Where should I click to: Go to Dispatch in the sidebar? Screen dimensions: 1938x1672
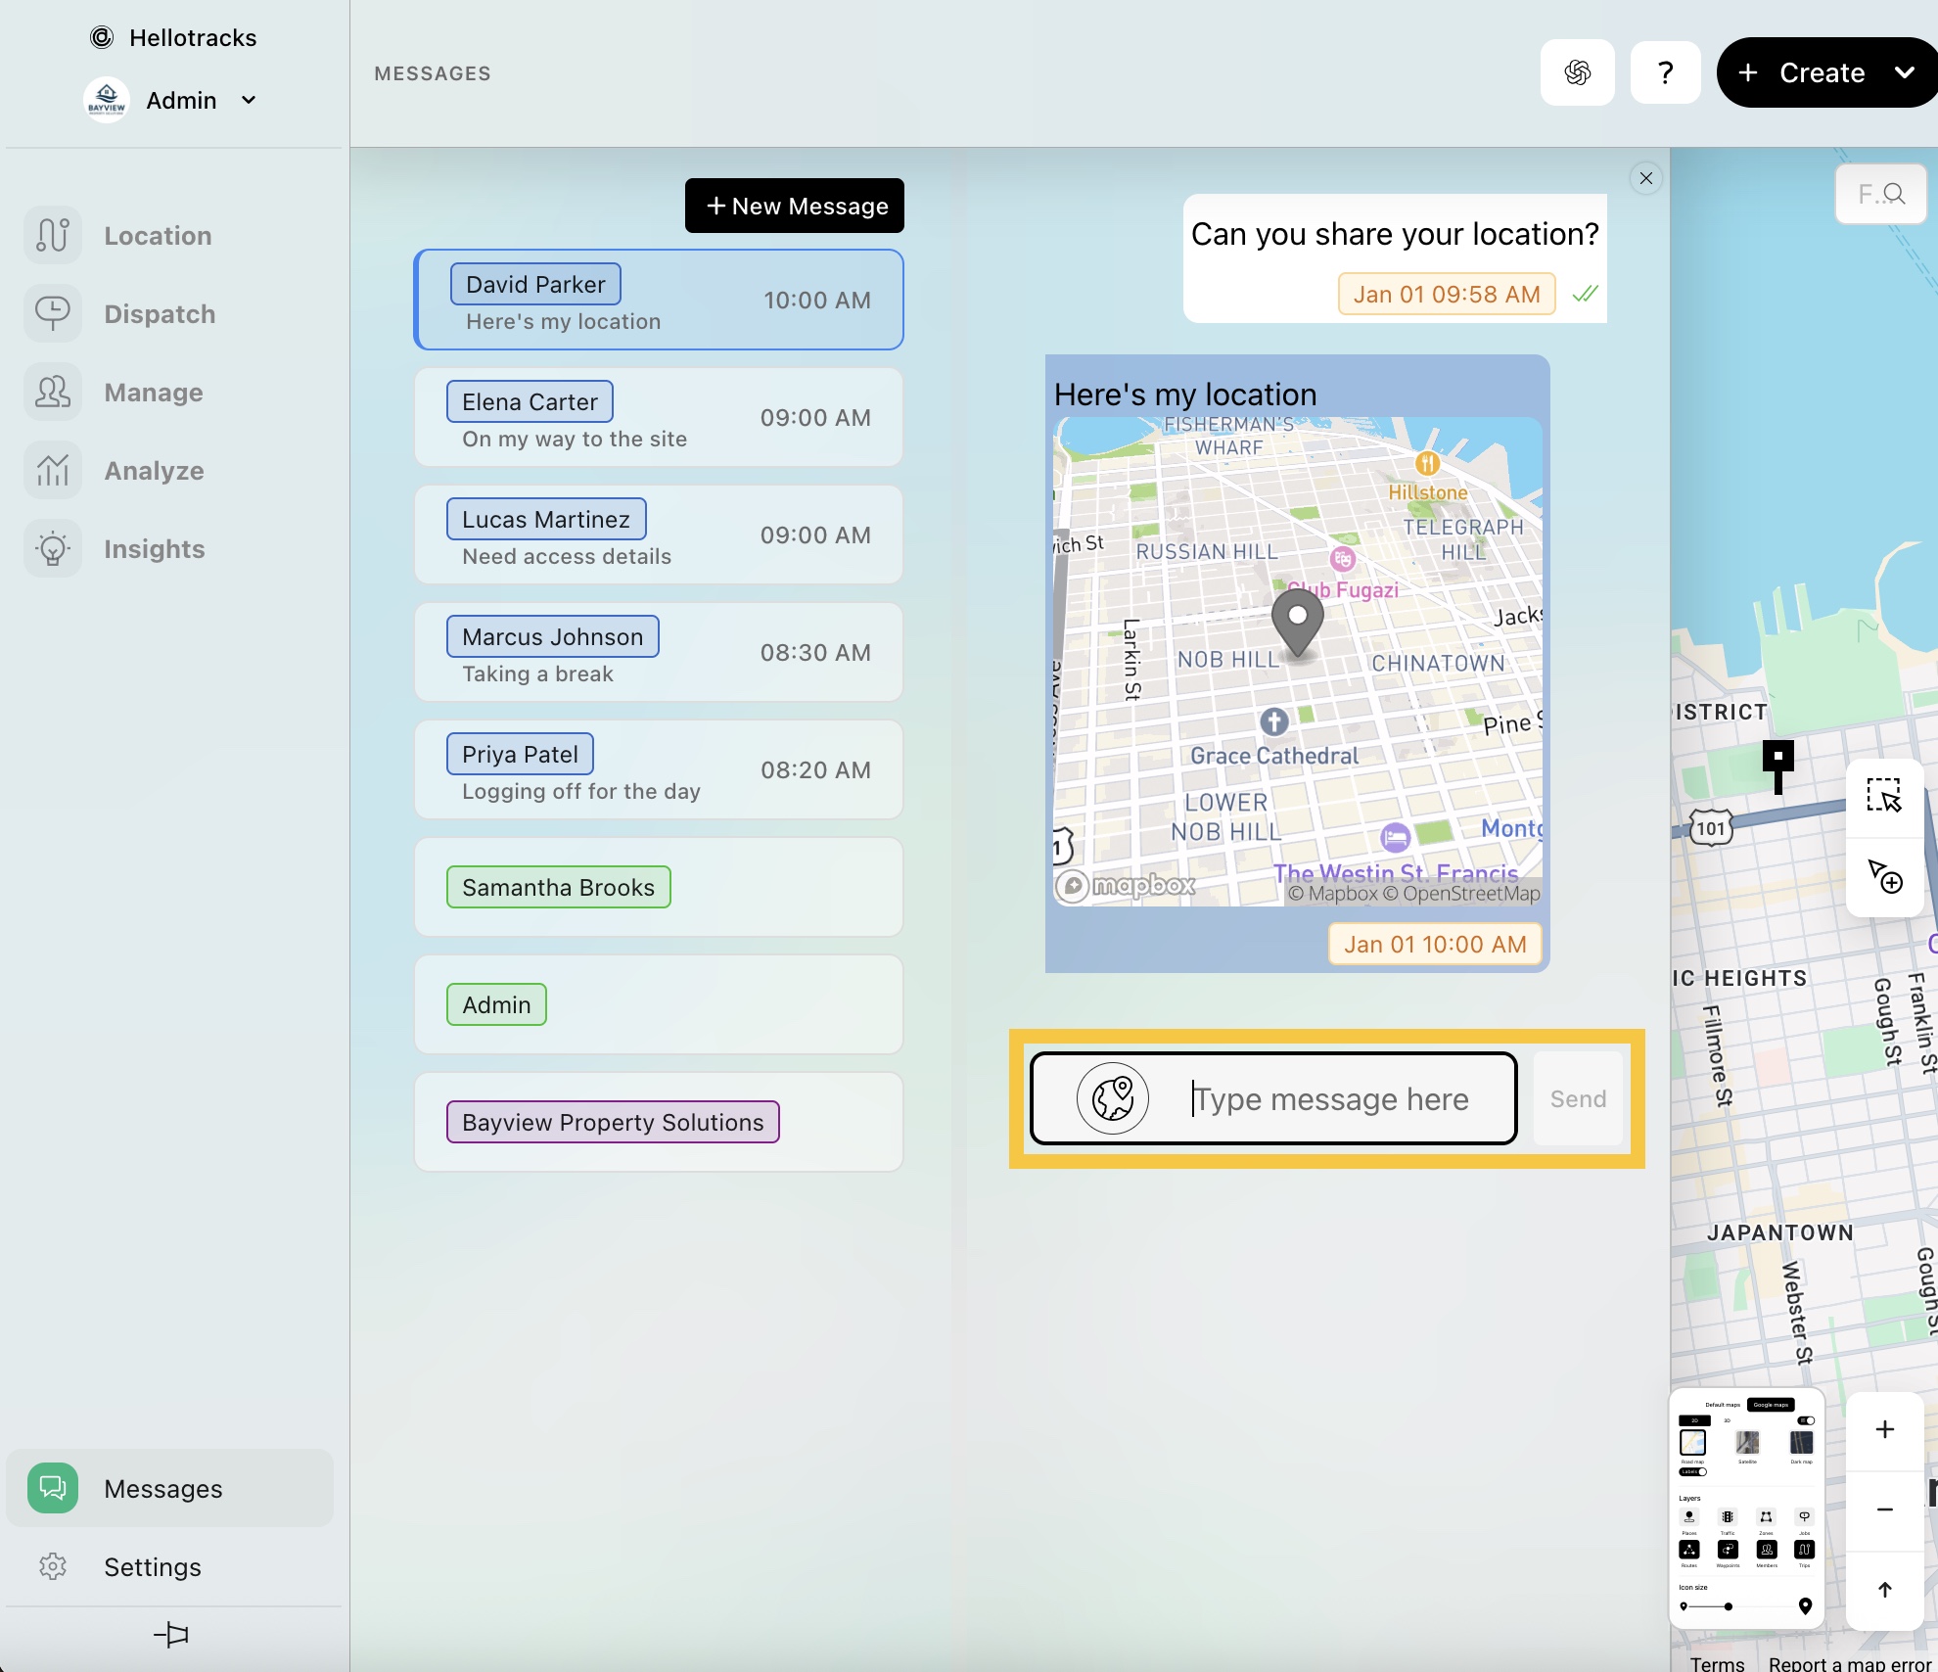tap(160, 314)
